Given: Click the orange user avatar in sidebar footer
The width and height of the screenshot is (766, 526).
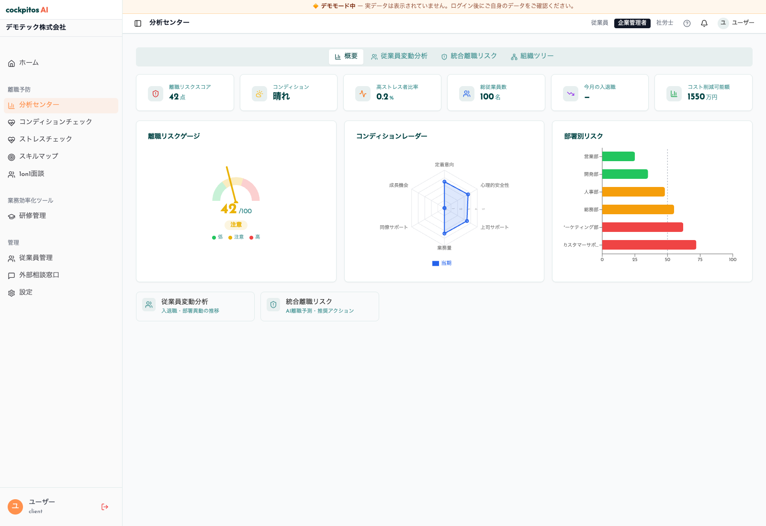Looking at the screenshot, I should pos(15,507).
